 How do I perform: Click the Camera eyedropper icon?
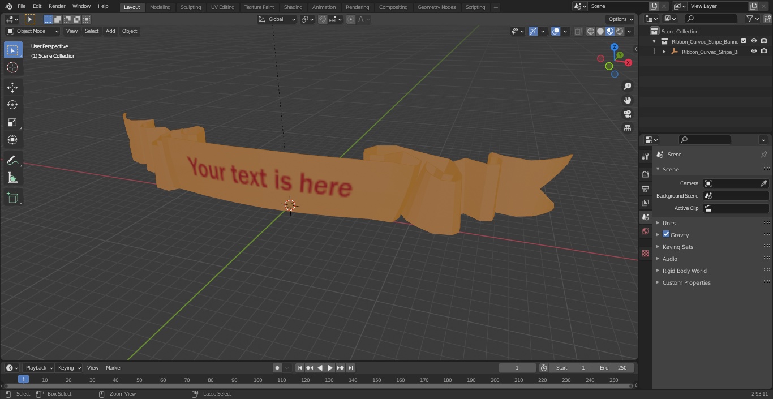(x=763, y=183)
